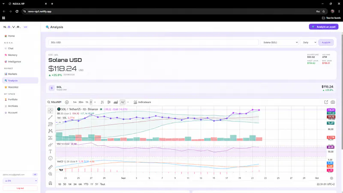Click the 22:31:01 UTC+2 timezone label
Image resolution: width=343 pixels, height=193 pixels.
(x=325, y=184)
